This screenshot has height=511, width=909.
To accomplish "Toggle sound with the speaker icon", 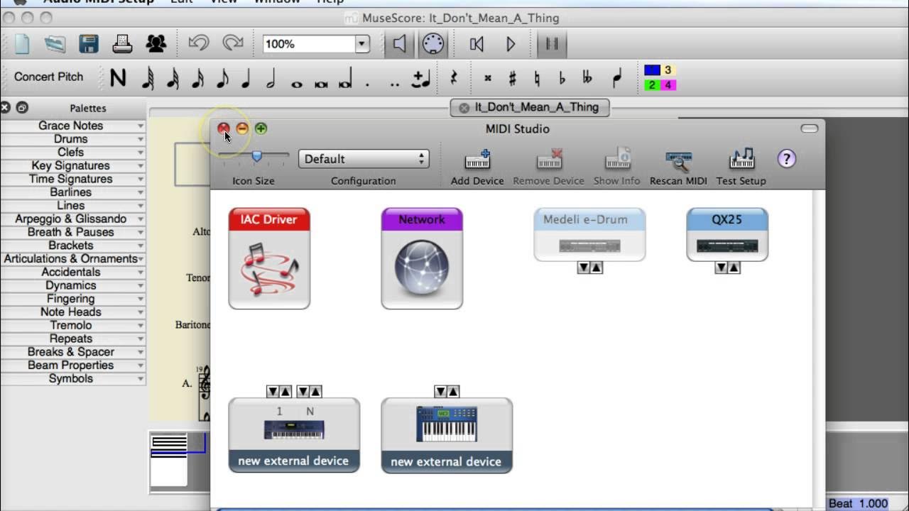I will (x=400, y=44).
